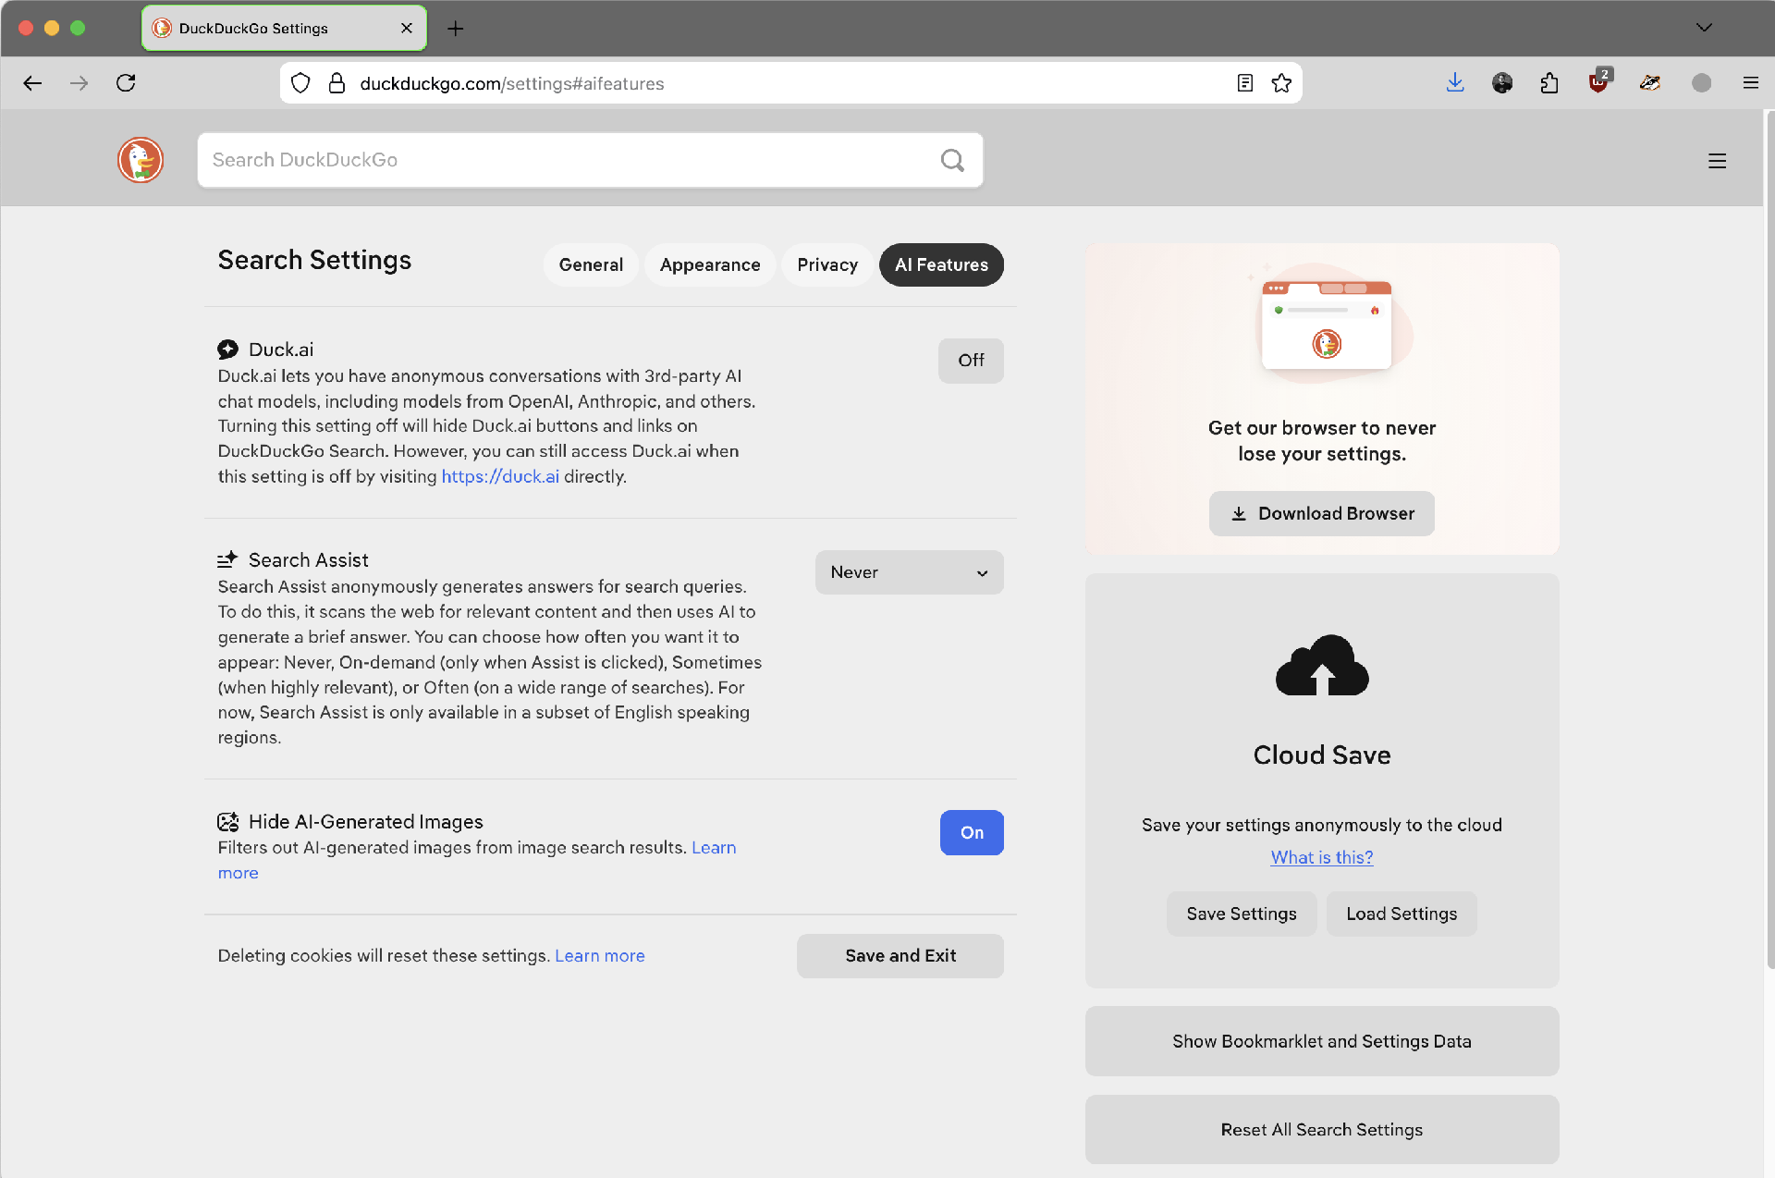Click the DuckDuckGo logo
Viewport: 1775px width, 1178px height.
coord(141,159)
